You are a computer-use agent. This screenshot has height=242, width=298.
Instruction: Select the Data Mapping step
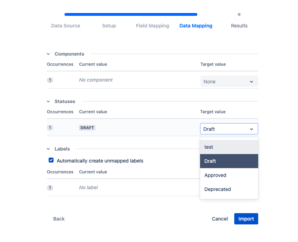click(x=196, y=26)
